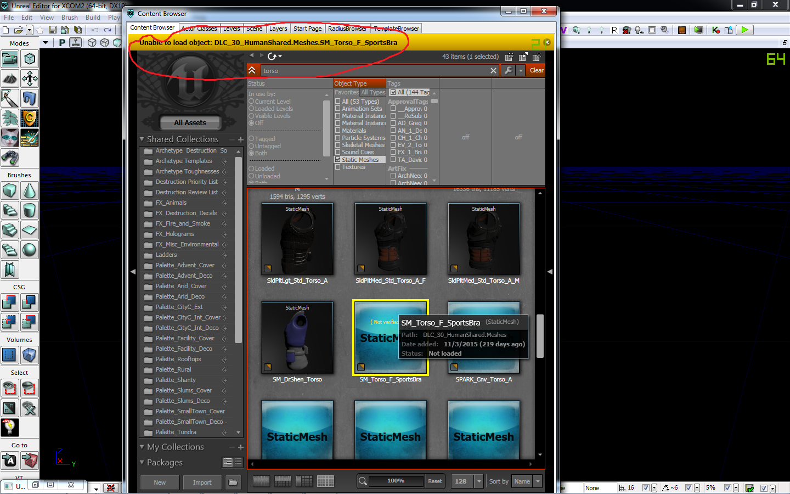This screenshot has height=494, width=790.
Task: Select the Terrain editing mode icon
Action: (10, 78)
